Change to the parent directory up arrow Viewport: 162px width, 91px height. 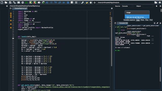point(160,3)
